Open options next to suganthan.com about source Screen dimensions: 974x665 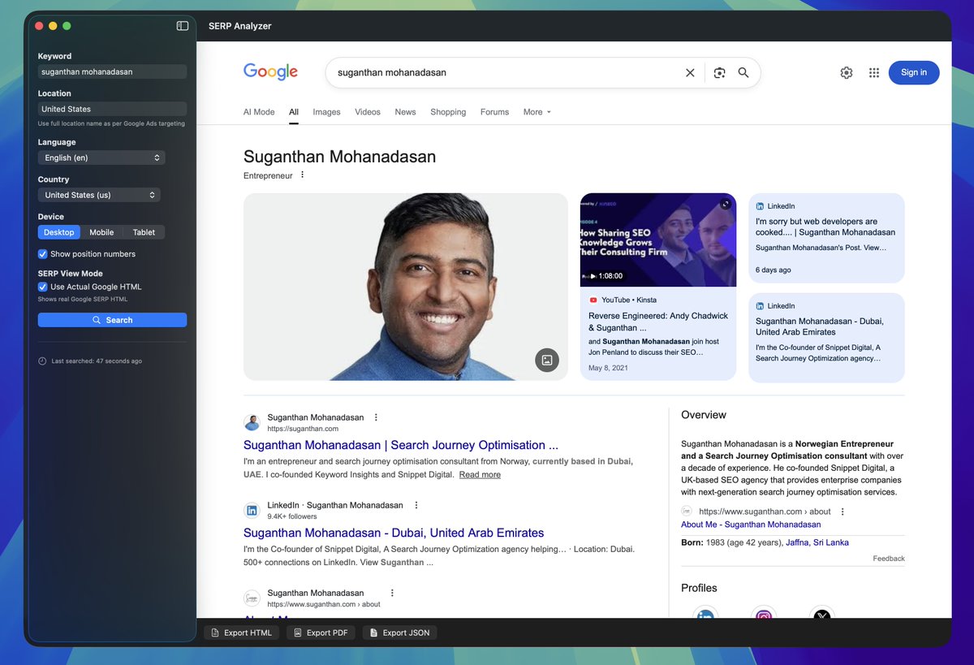[843, 512]
